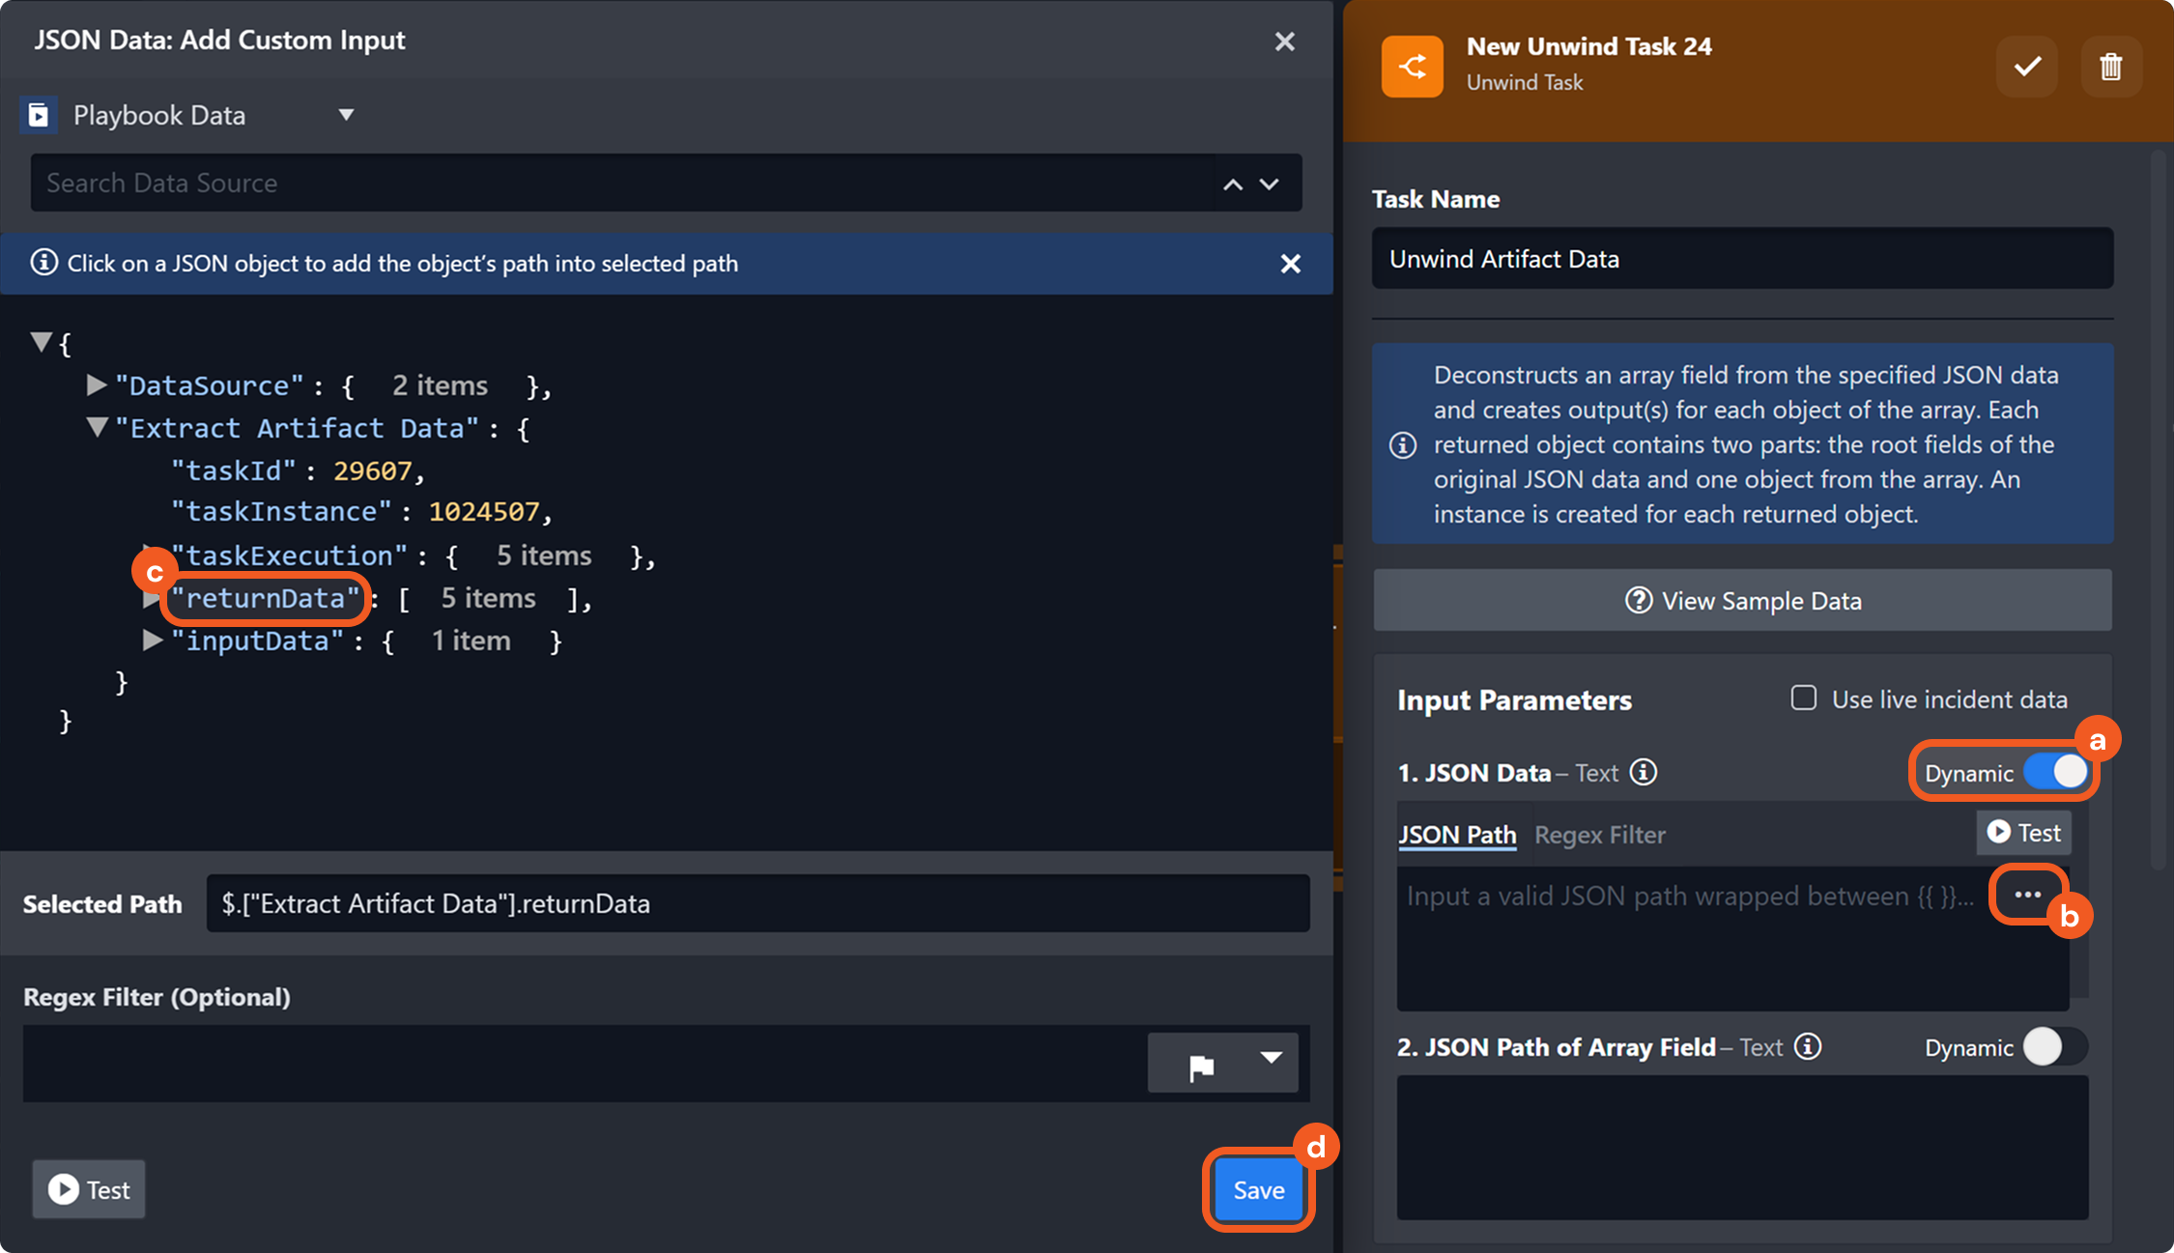The width and height of the screenshot is (2174, 1253).
Task: Click the checkmark confirm icon in task header
Action: pos(2026,67)
